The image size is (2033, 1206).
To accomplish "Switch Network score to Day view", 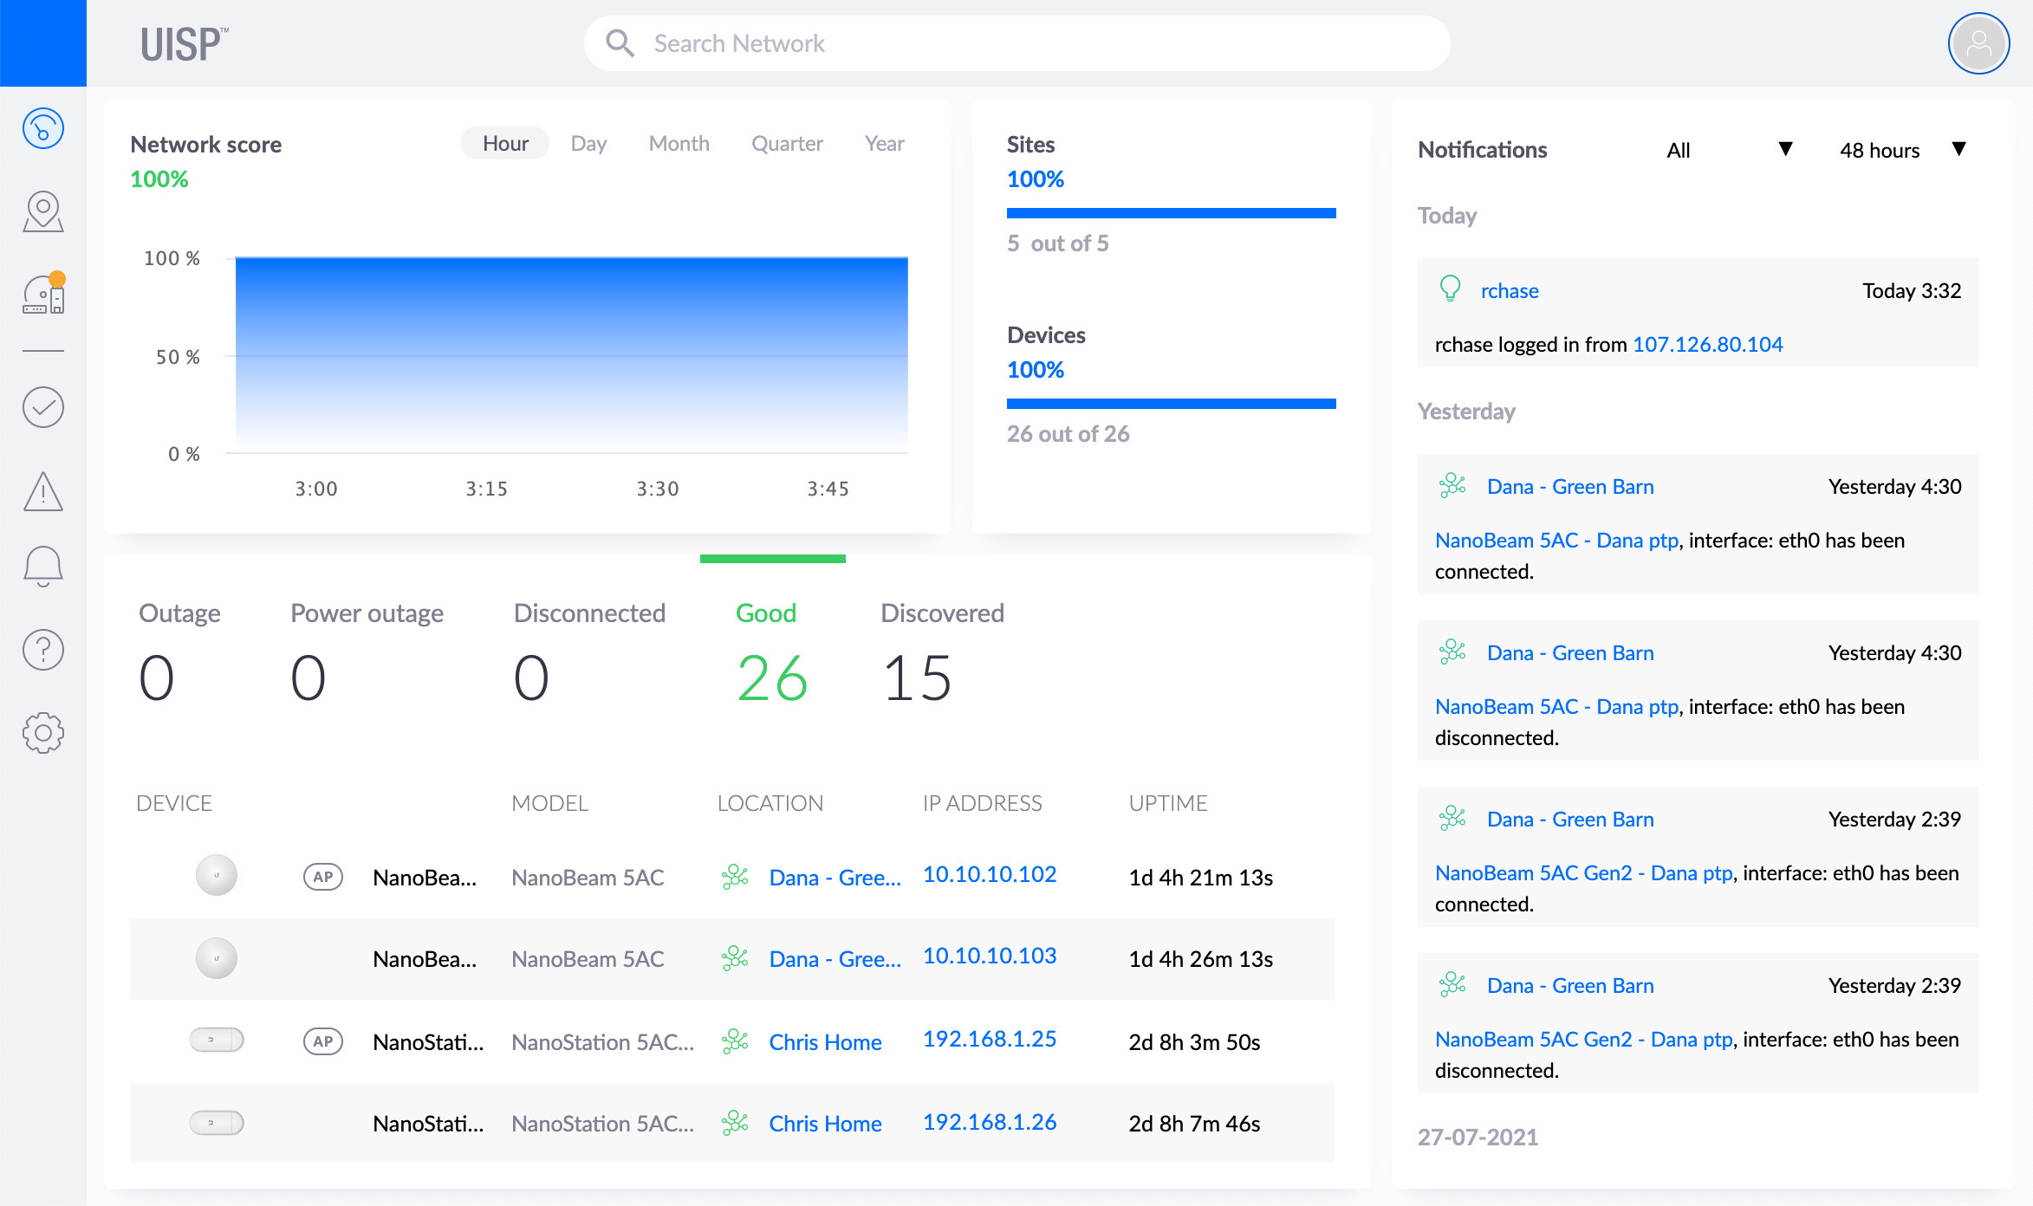I will 588,143.
